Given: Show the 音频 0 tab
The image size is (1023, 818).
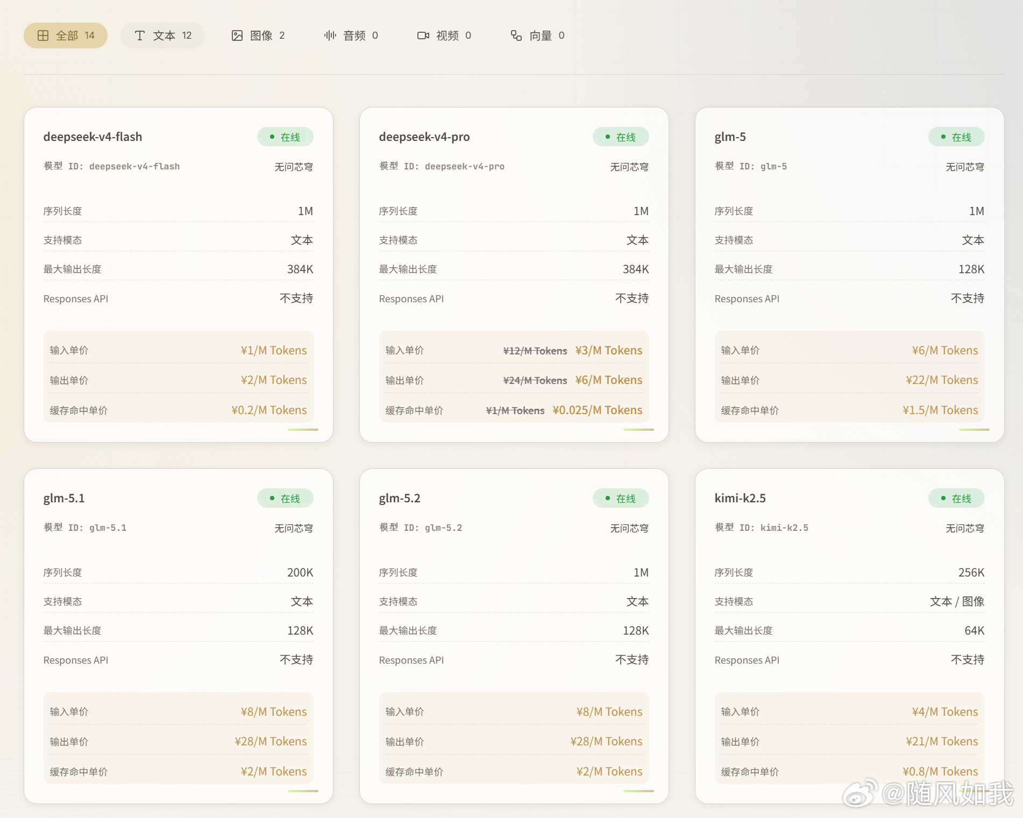Looking at the screenshot, I should [x=351, y=35].
